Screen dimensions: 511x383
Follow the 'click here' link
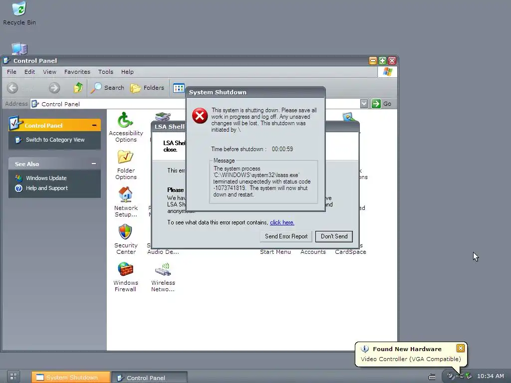coord(282,222)
